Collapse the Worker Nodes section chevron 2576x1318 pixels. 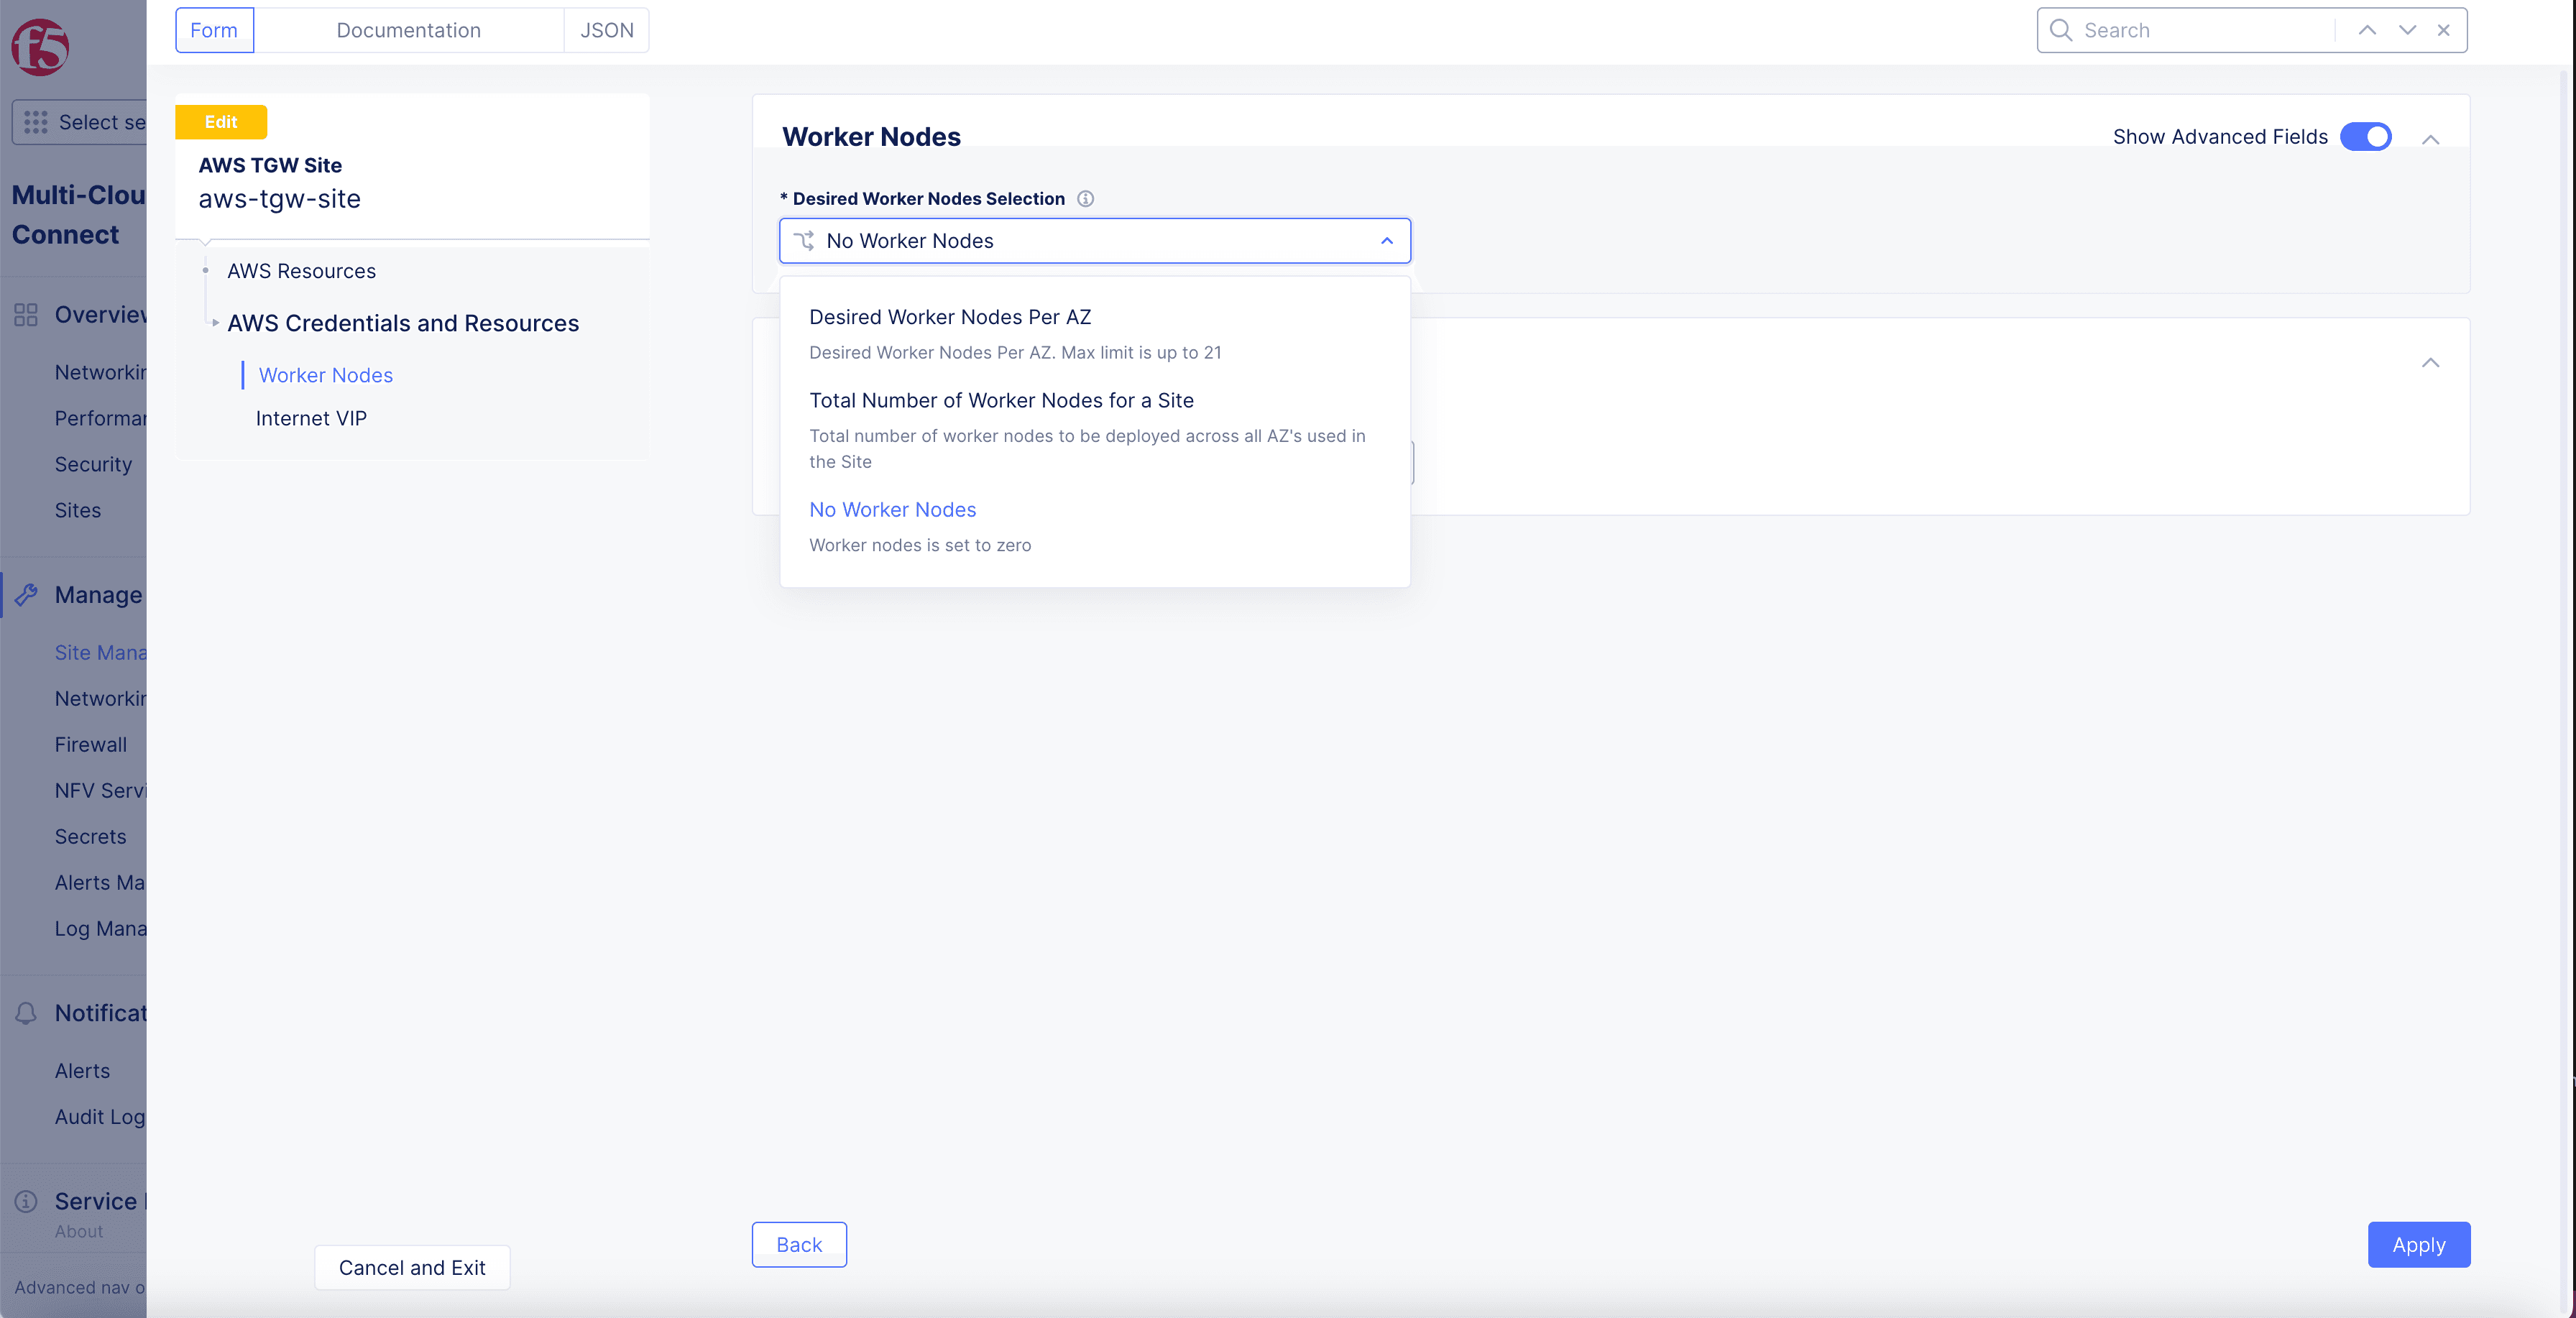[x=2431, y=139]
